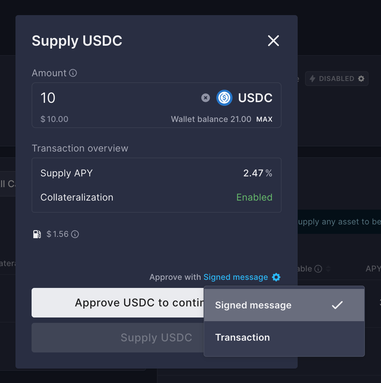This screenshot has width=381, height=383.
Task: Click the Signed message link in Approve with
Action: tap(236, 277)
